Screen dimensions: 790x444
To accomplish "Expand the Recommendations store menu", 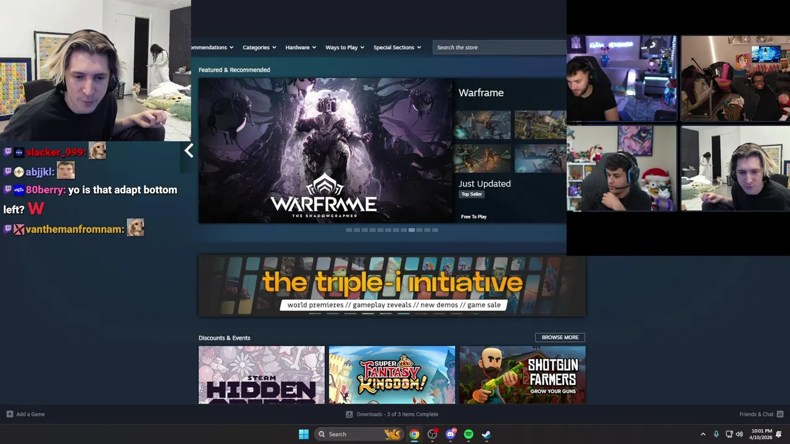I will coord(212,47).
